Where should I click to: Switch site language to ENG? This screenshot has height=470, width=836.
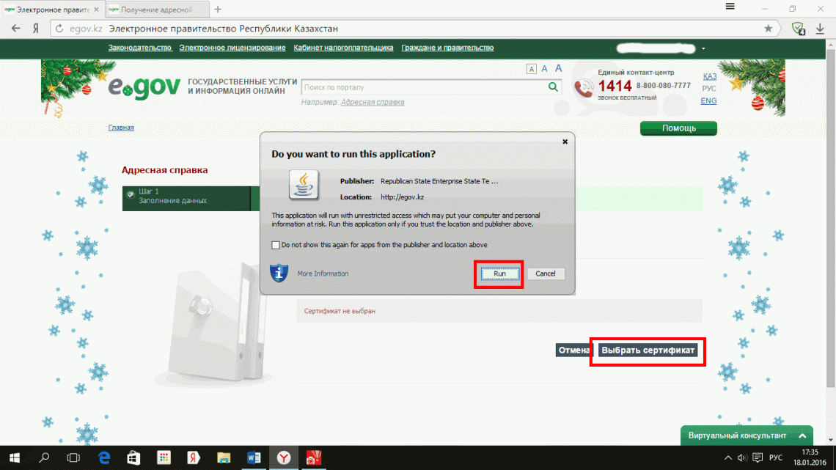(708, 101)
